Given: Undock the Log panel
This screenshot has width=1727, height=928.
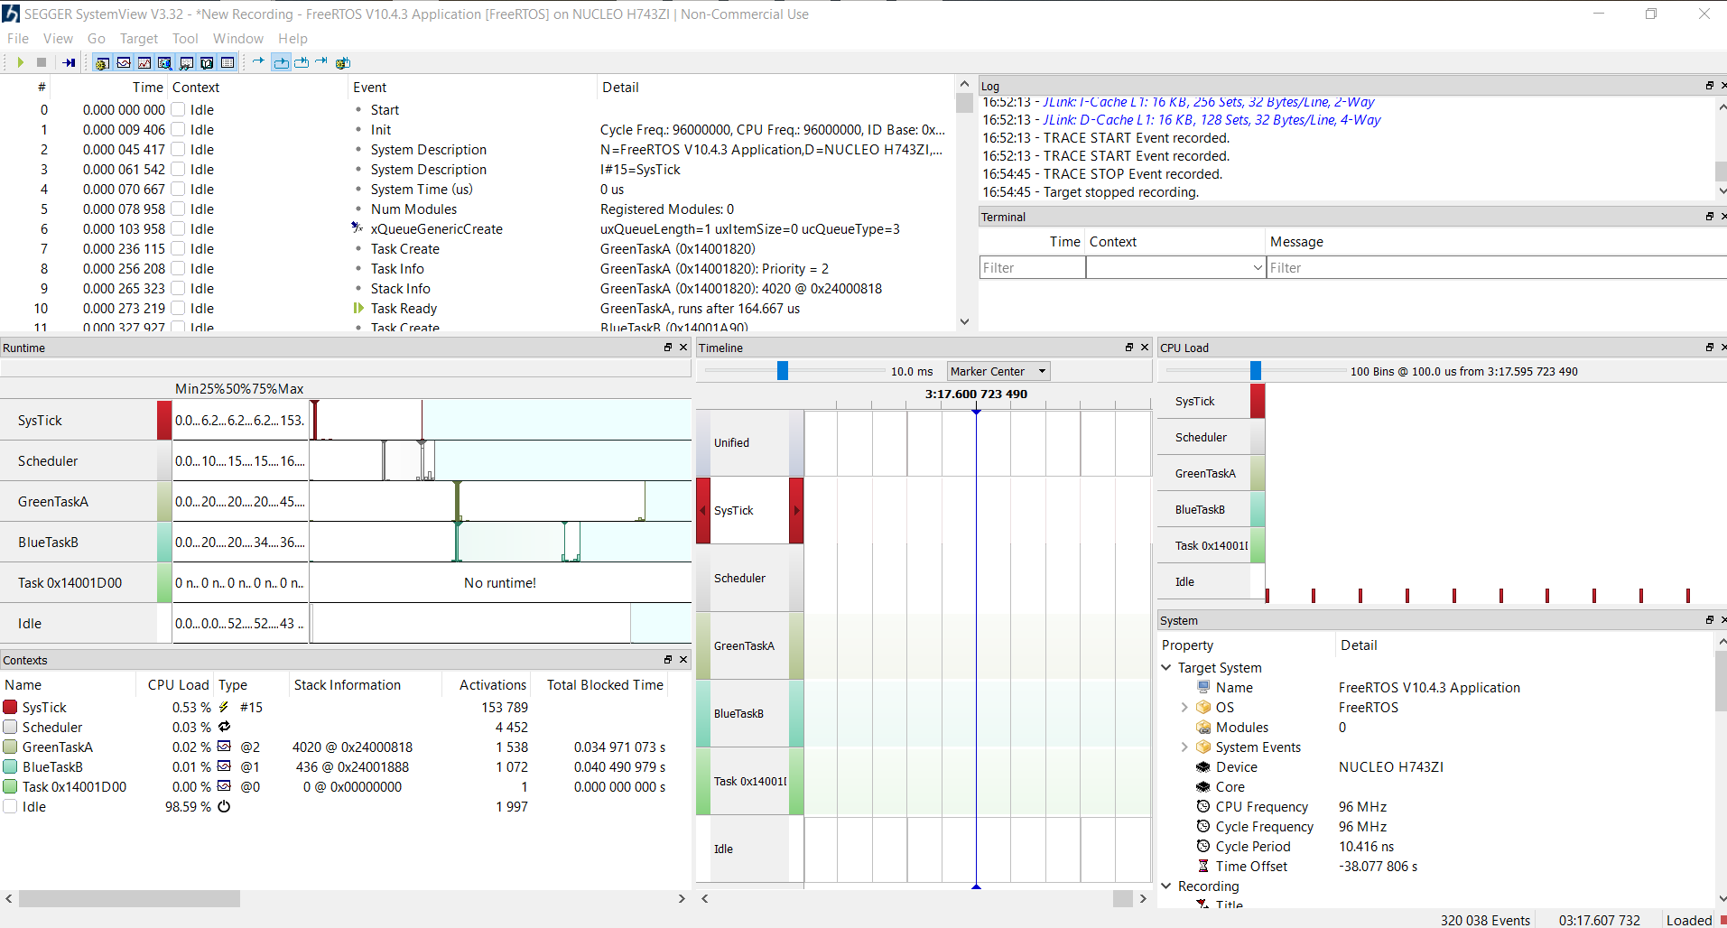Looking at the screenshot, I should (x=1709, y=86).
